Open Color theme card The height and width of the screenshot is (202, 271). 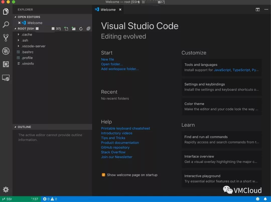222,107
